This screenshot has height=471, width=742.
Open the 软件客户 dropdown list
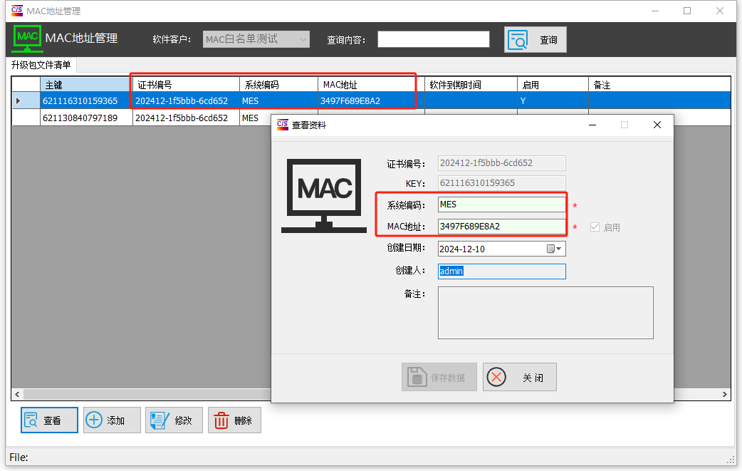[x=303, y=39]
